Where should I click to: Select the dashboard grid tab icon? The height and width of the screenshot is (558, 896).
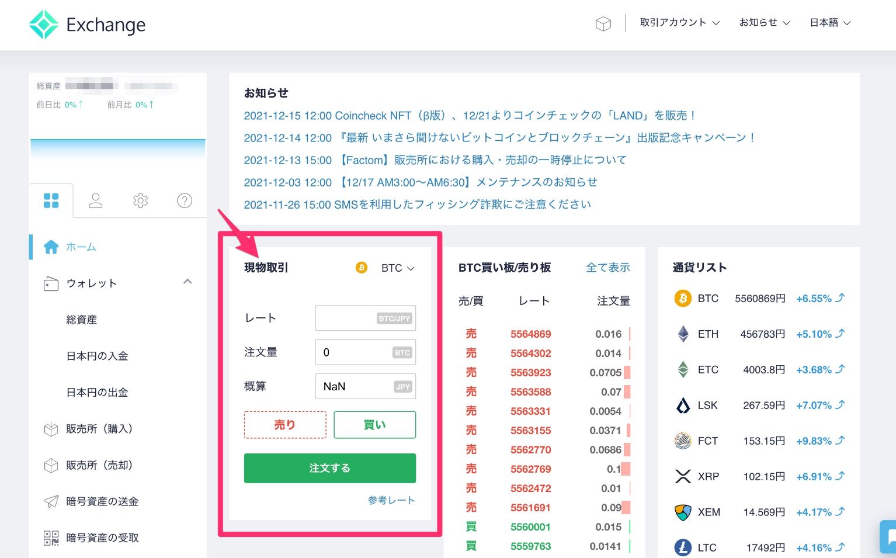coord(51,200)
